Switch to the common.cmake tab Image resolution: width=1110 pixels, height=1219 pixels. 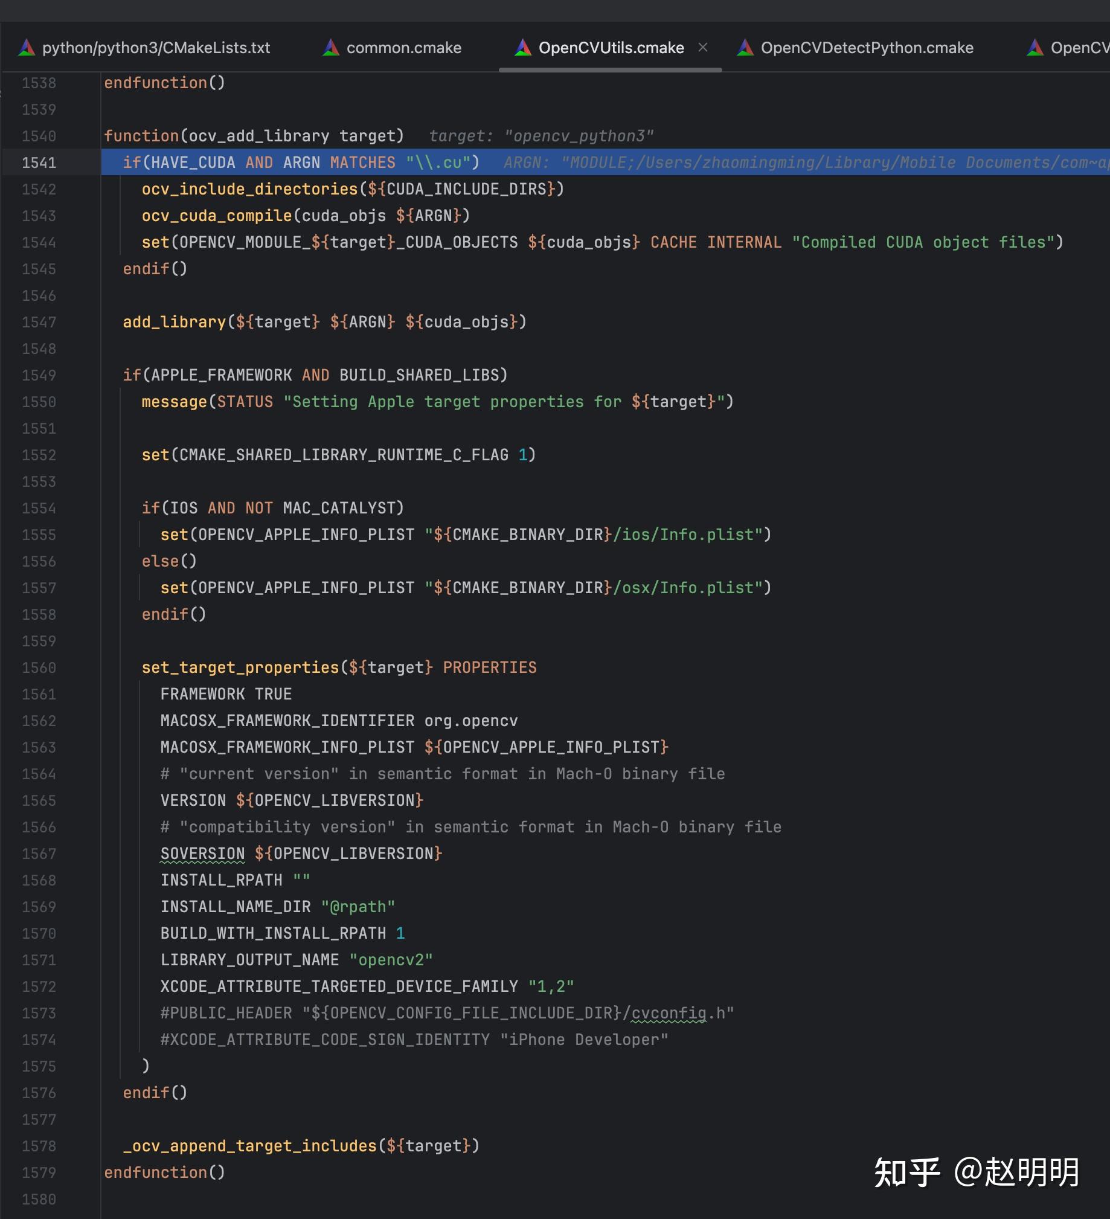(x=404, y=48)
